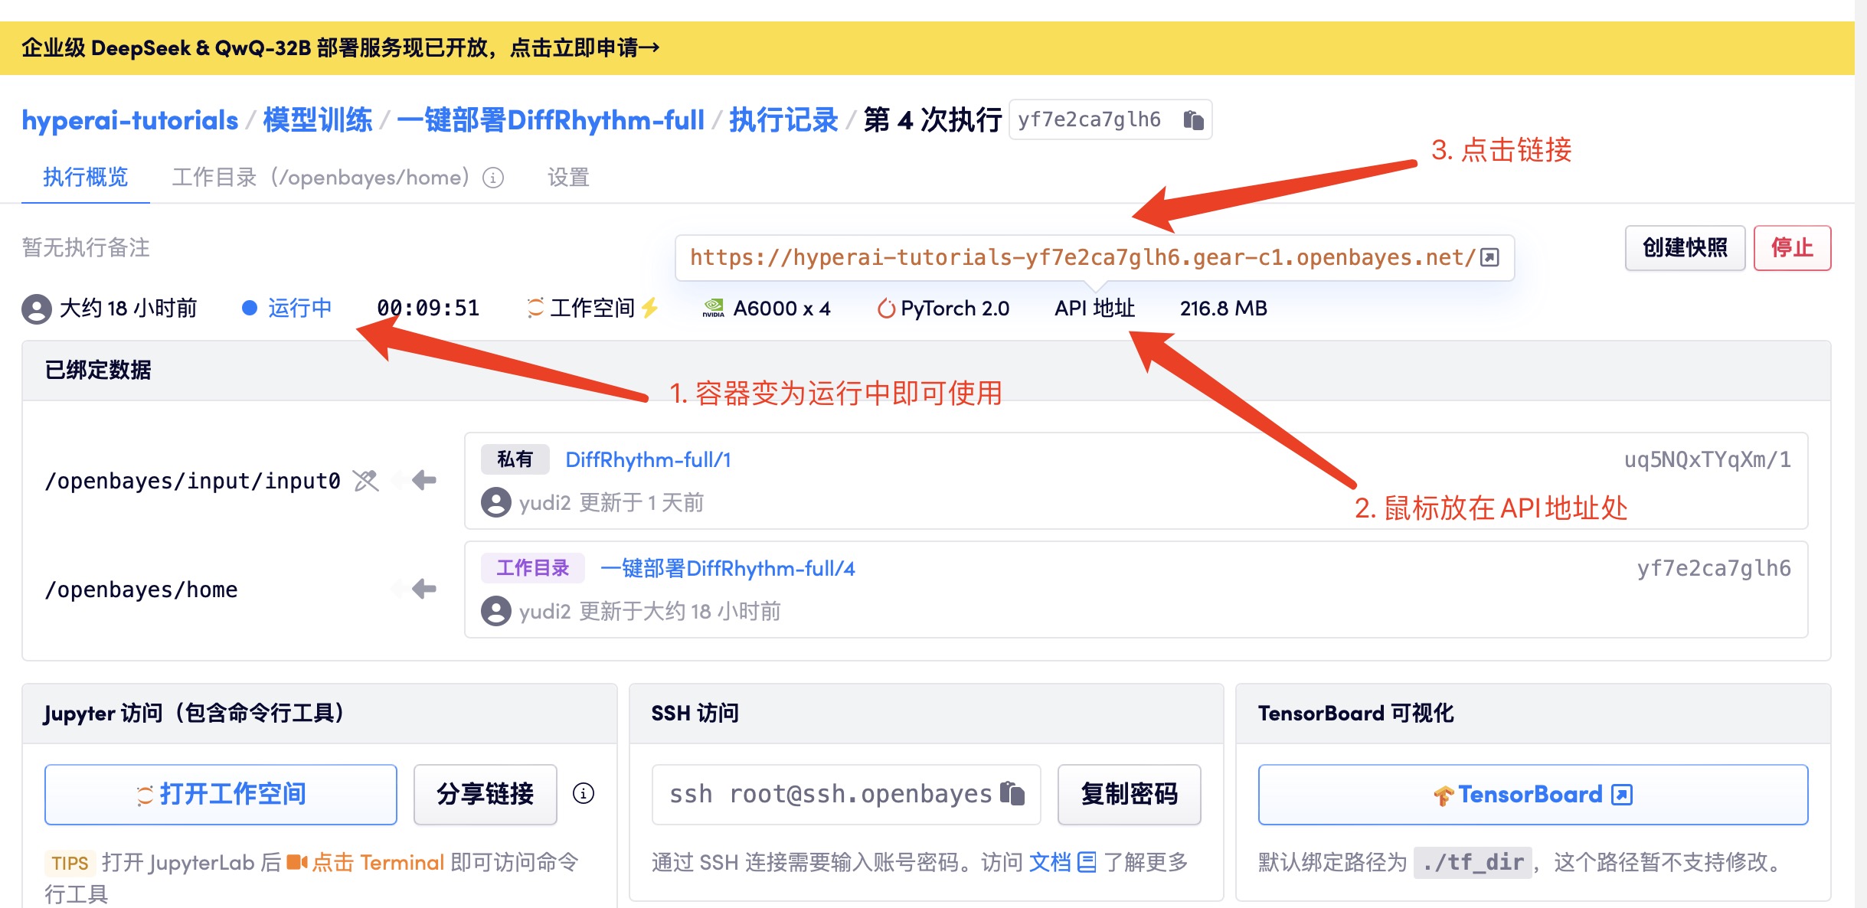Image resolution: width=1867 pixels, height=908 pixels.
Task: Click unbind icon next to /openbayes/input/input0
Action: (x=366, y=481)
